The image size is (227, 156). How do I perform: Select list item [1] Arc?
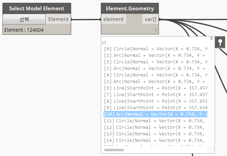(x=155, y=55)
